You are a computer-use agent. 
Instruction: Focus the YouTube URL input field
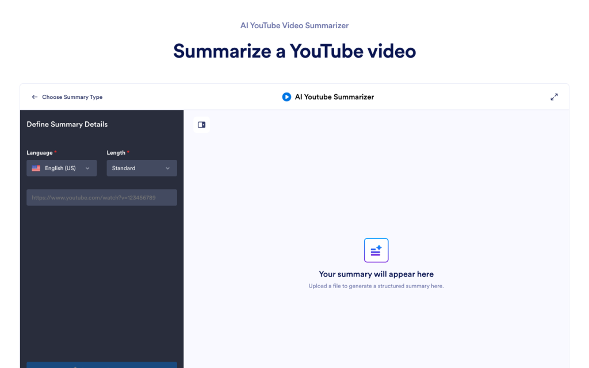tap(102, 198)
